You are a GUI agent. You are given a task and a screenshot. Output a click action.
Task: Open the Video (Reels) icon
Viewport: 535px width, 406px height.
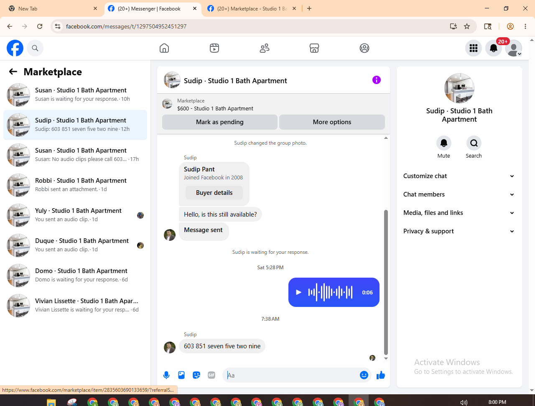pos(214,48)
